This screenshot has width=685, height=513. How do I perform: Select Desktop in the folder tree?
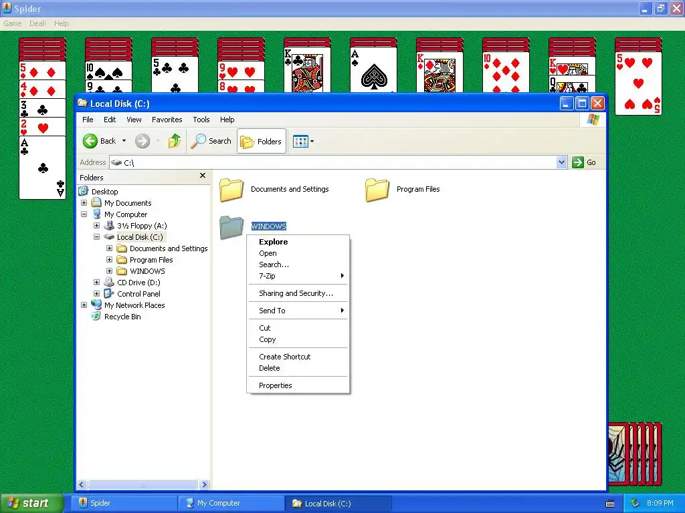(x=105, y=192)
